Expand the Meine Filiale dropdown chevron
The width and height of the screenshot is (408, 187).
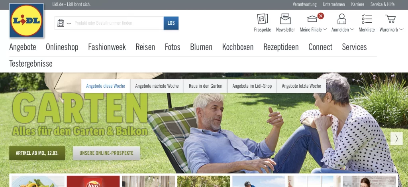click(325, 30)
